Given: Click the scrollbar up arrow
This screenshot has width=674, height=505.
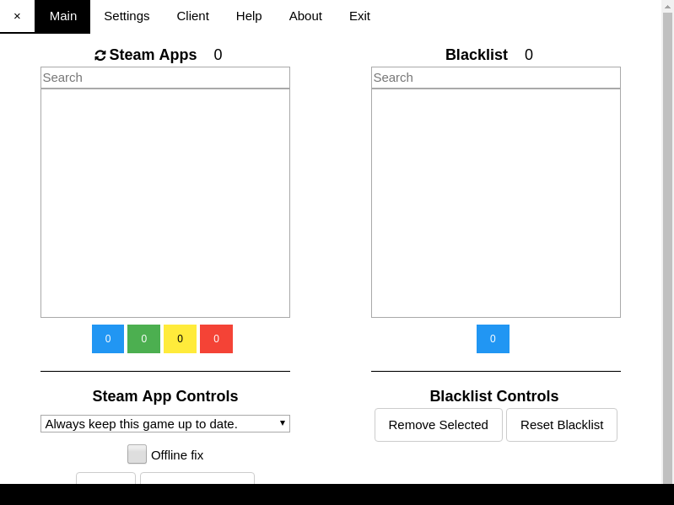Looking at the screenshot, I should coord(667,6).
